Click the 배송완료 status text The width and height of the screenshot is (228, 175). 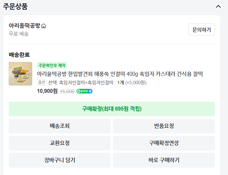(19, 55)
